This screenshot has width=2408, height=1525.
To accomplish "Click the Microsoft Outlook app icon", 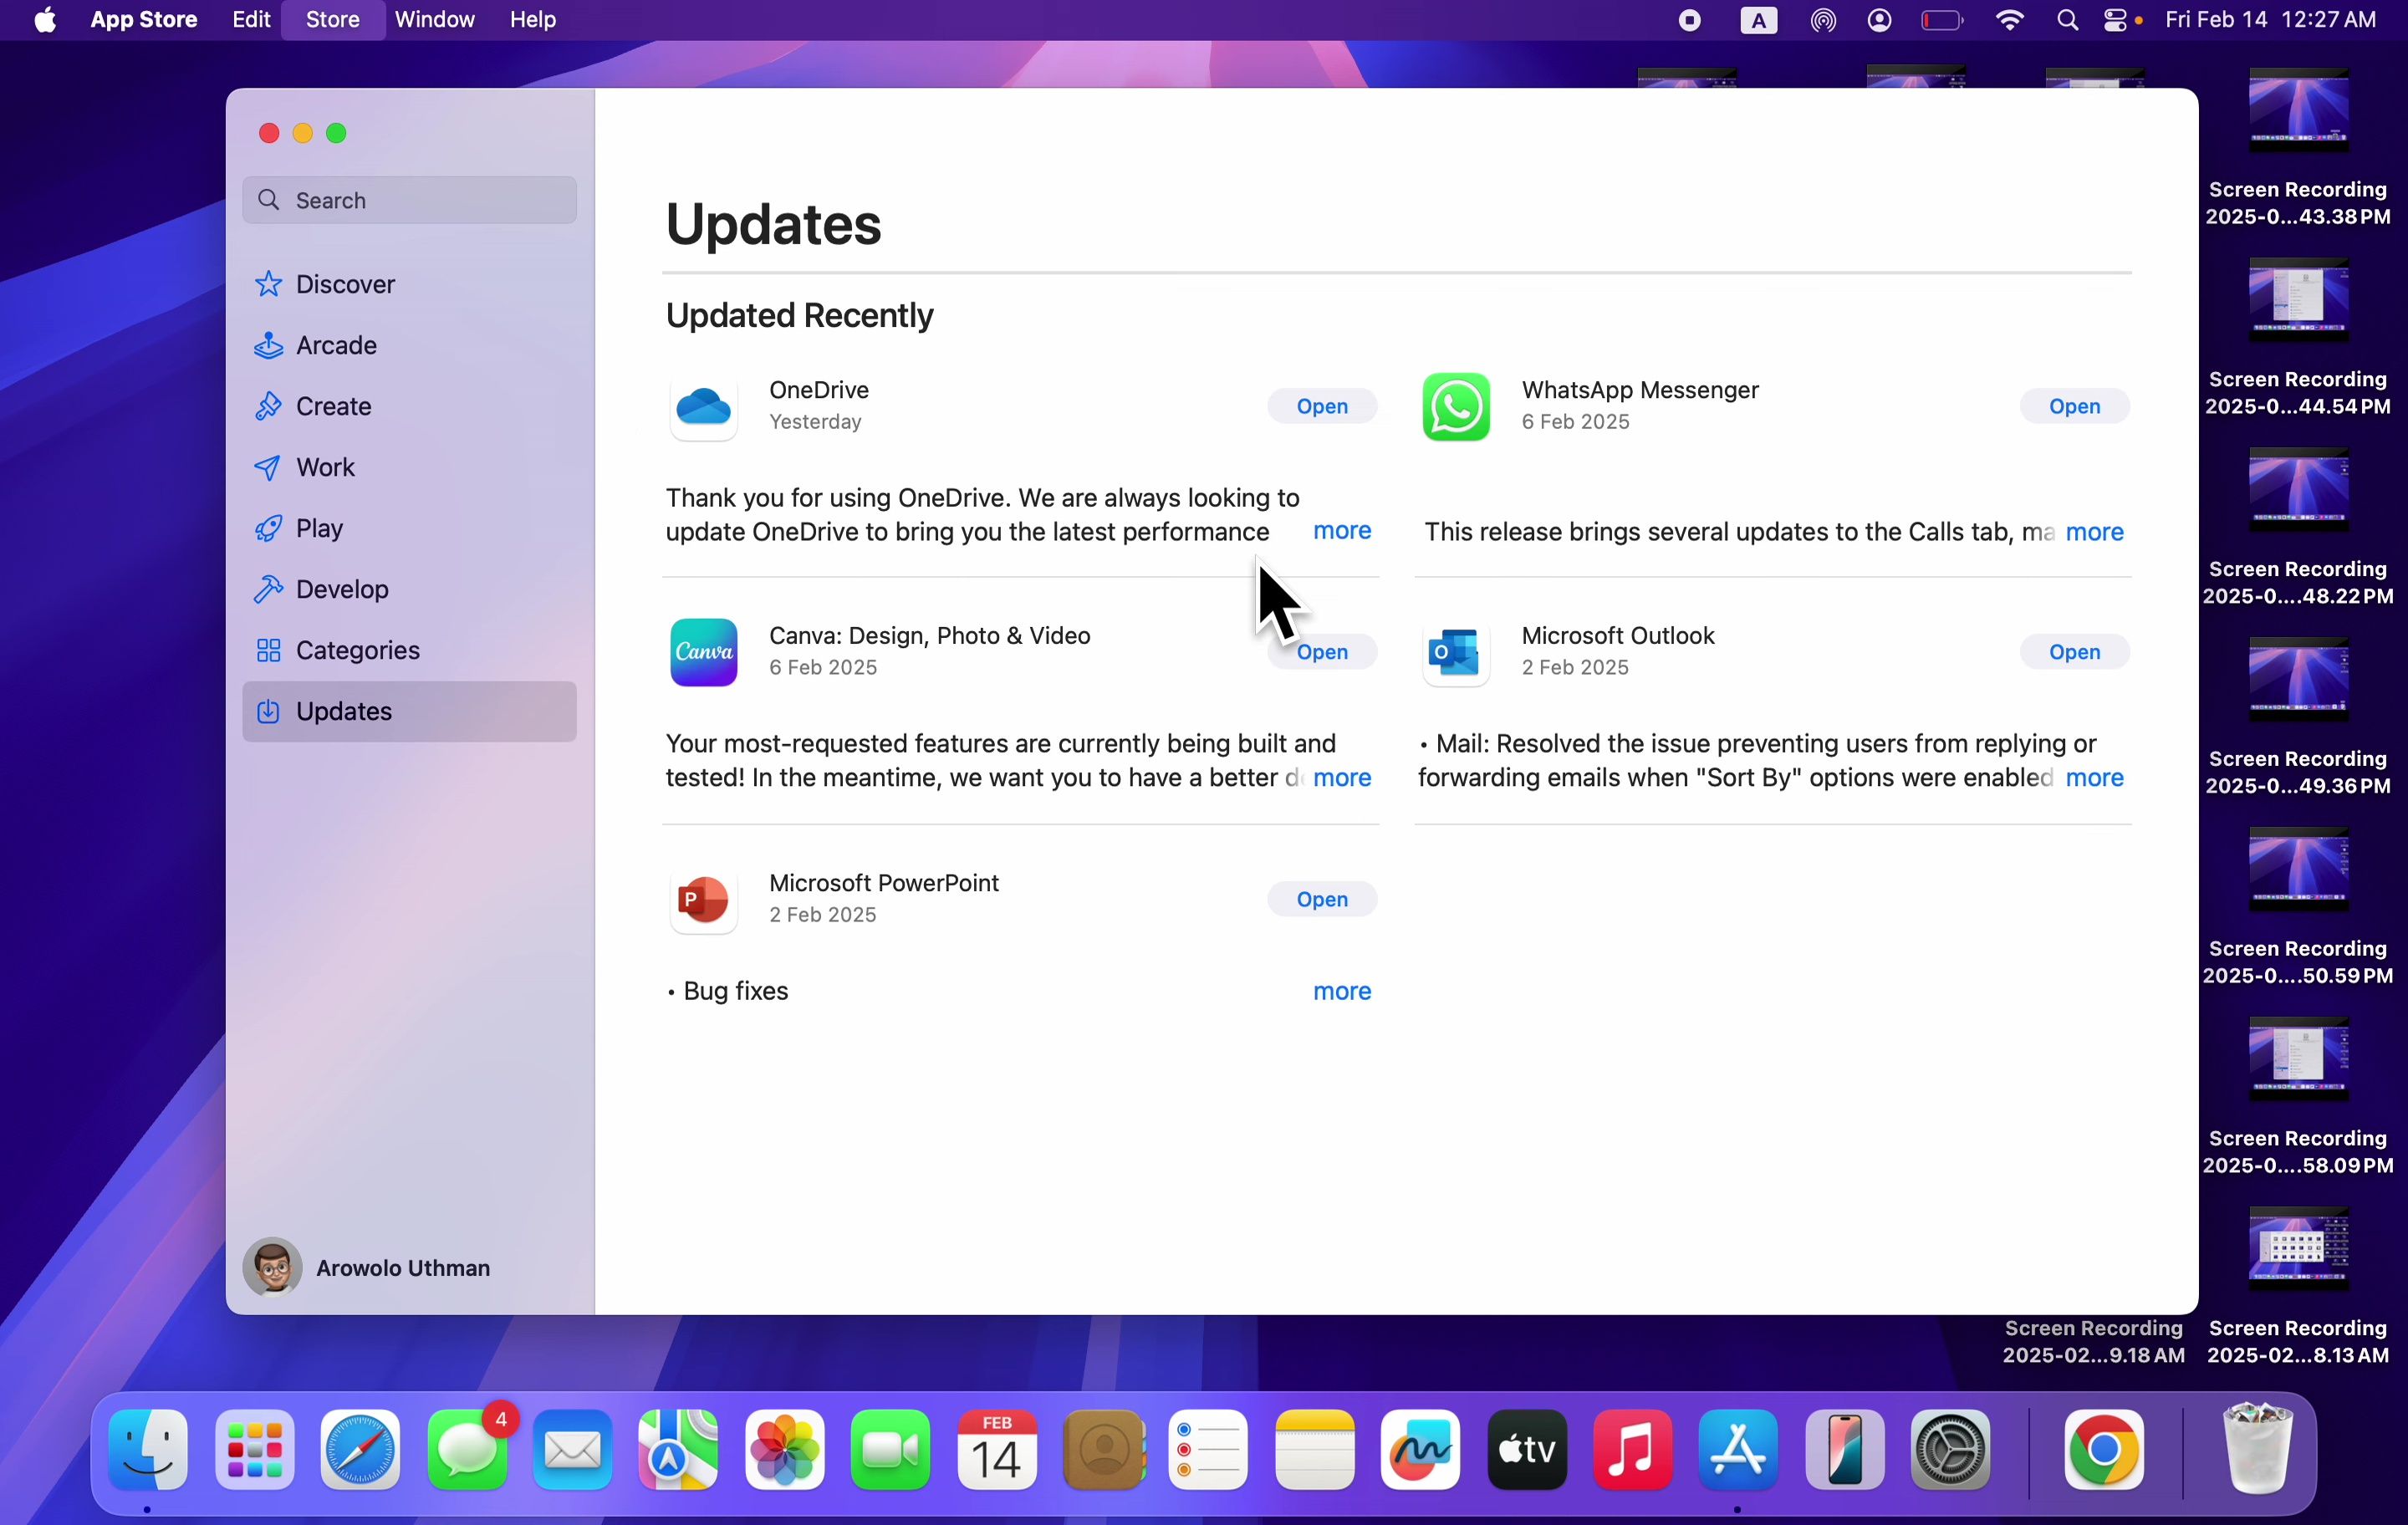I will (x=1456, y=652).
